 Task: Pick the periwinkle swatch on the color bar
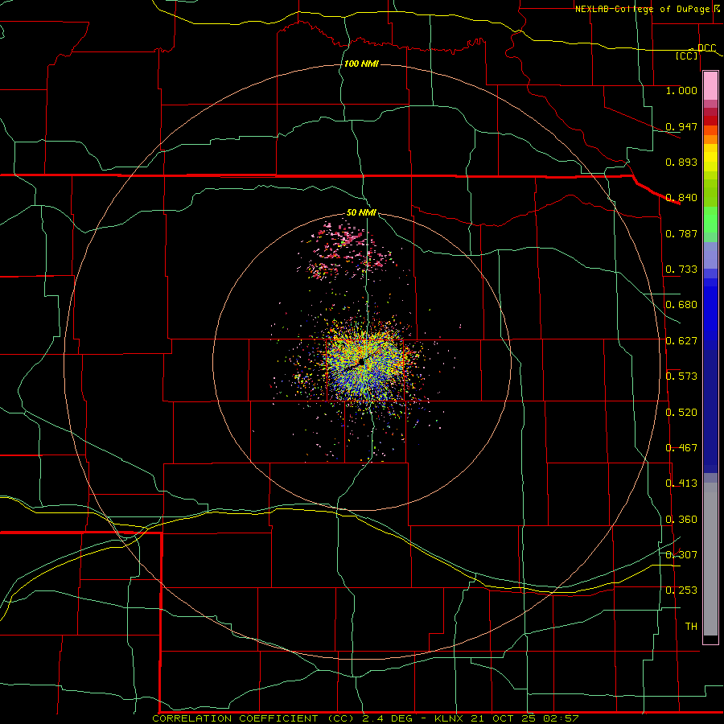710,255
